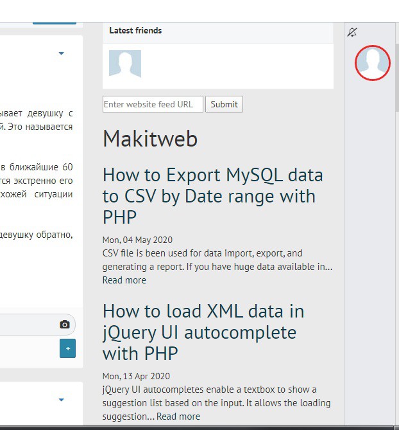Image resolution: width=399 pixels, height=430 pixels.
Task: Click the partially visible blue button at top left
Action: coord(54,23)
